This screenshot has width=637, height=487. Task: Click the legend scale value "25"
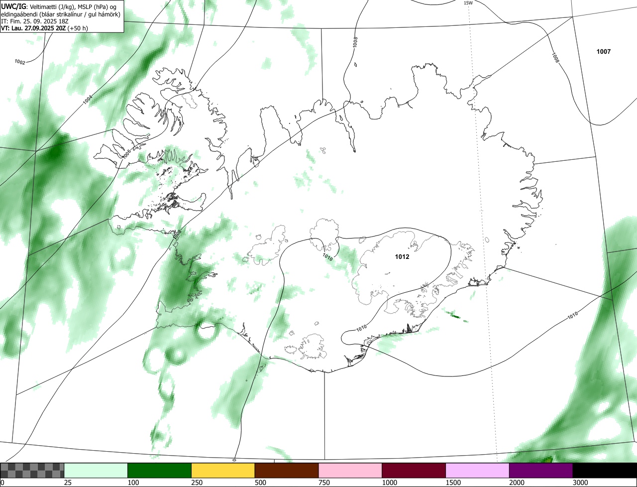68,483
